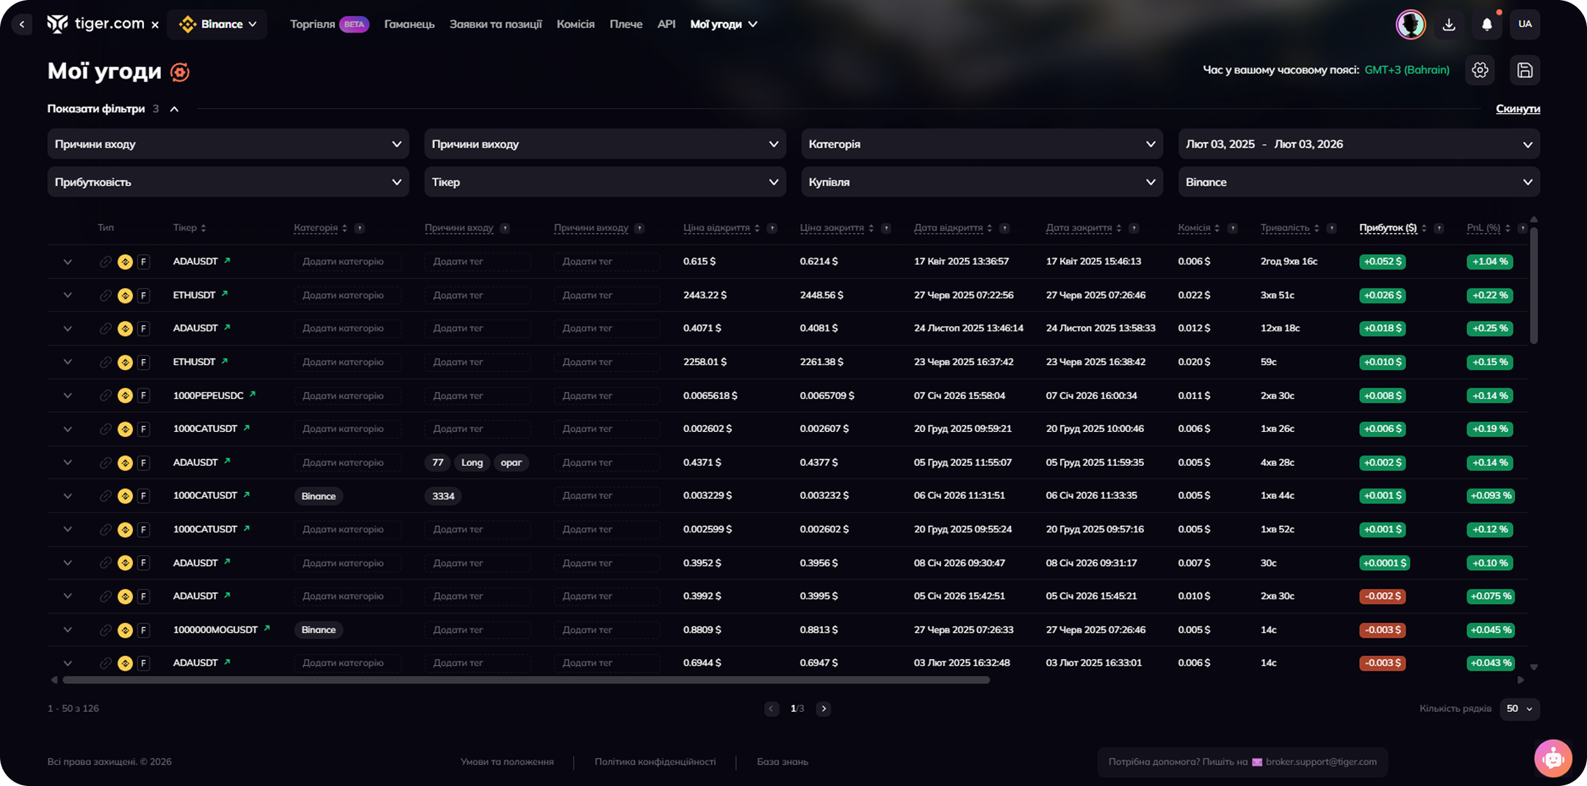This screenshot has width=1587, height=786.
Task: Collapse the Показати фільтри section
Action: (174, 109)
